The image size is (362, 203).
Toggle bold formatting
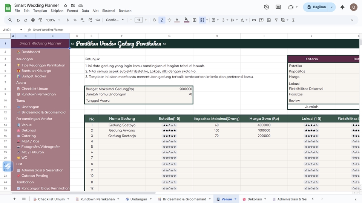[x=155, y=20]
